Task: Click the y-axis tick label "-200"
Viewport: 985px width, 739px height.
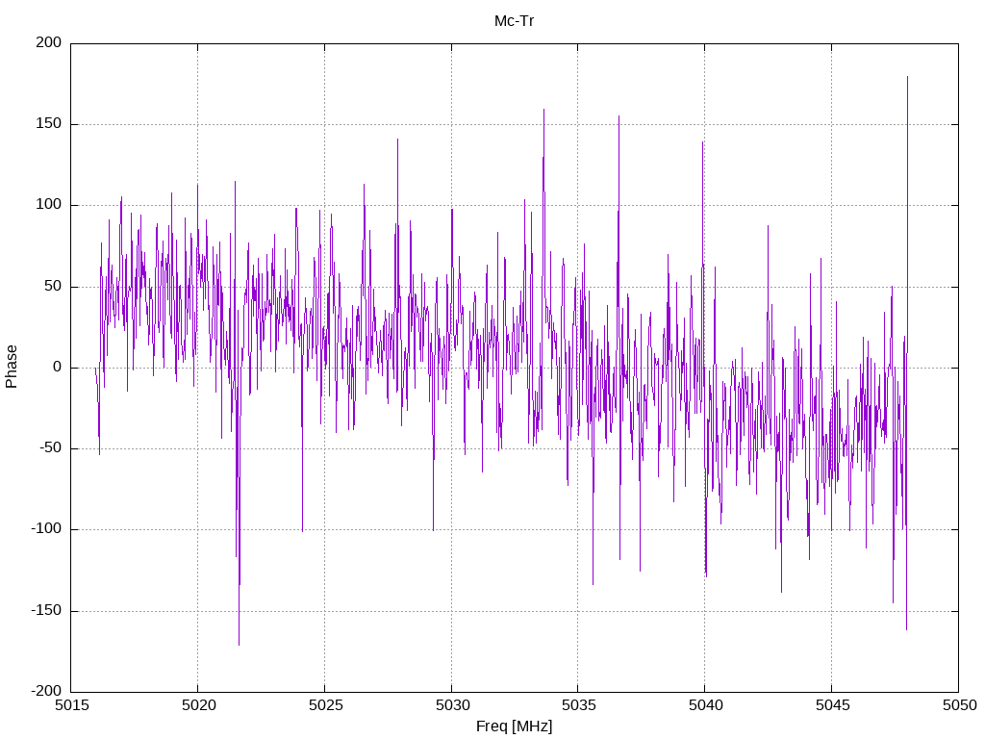Action: [46, 691]
